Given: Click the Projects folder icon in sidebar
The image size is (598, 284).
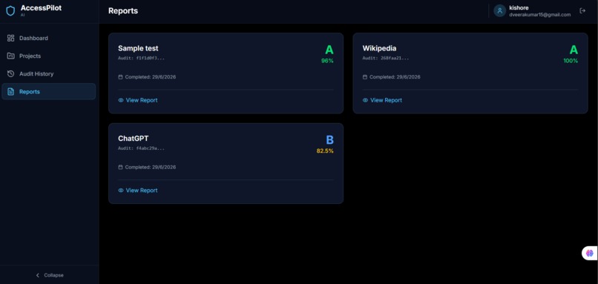Looking at the screenshot, I should click(x=10, y=56).
